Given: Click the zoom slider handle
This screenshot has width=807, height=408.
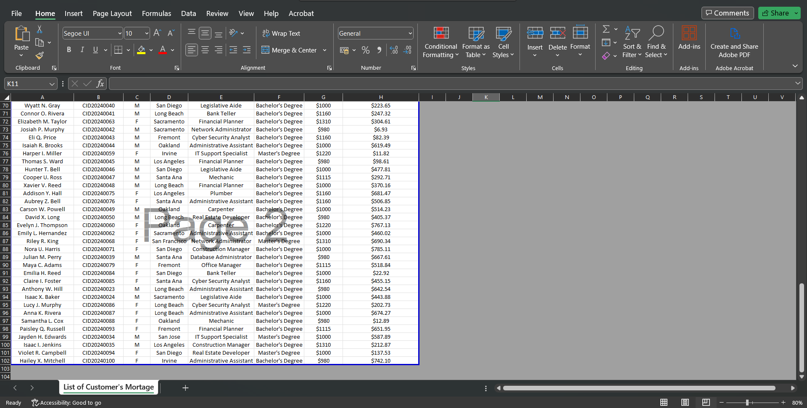Looking at the screenshot, I should pyautogui.click(x=747, y=403).
